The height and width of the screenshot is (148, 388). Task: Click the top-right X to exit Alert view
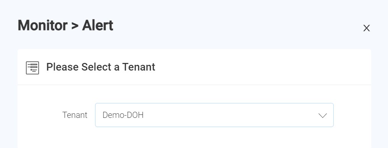point(367,28)
